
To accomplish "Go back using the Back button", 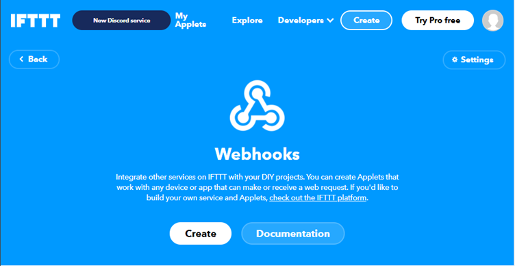I will (34, 59).
